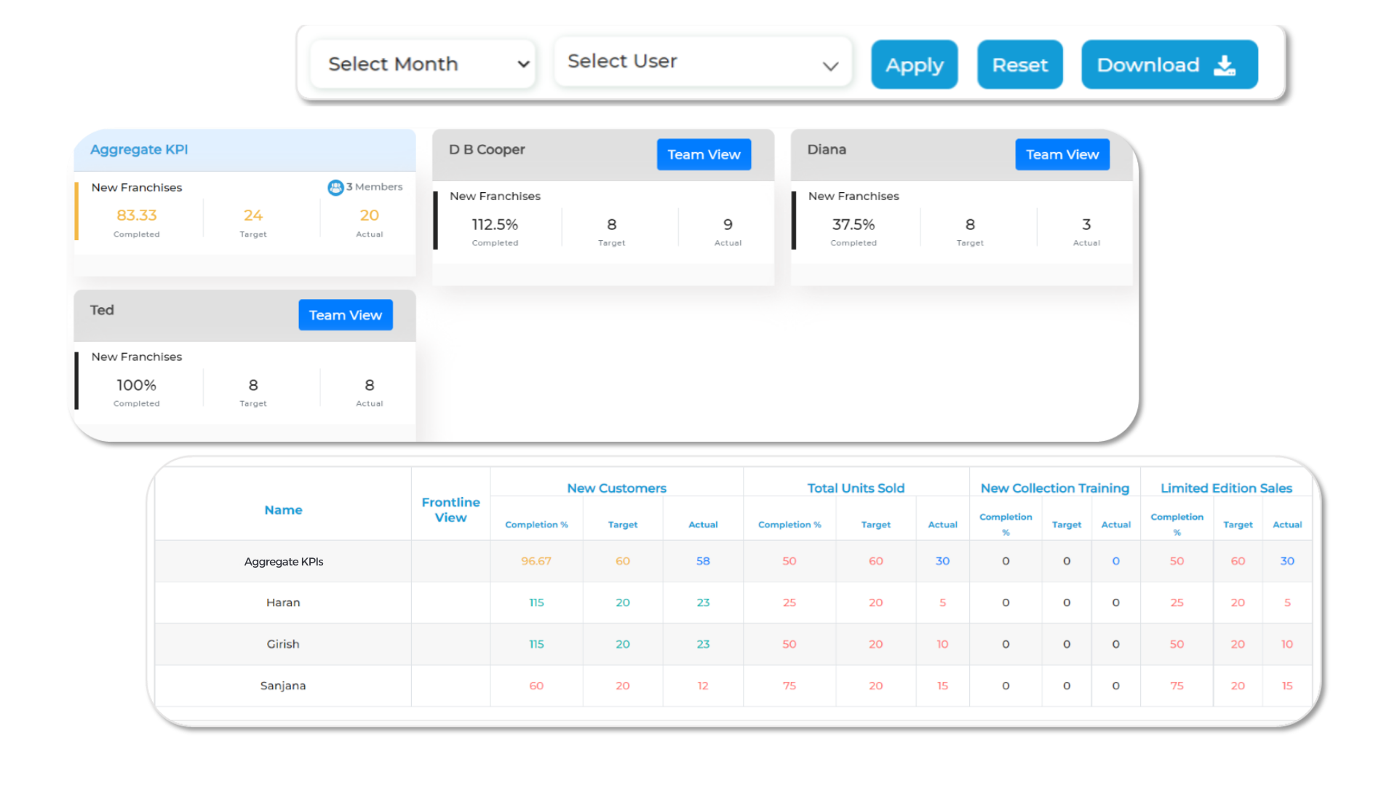This screenshot has width=1397, height=786.
Task: Click the Total Units Sold group header
Action: tap(856, 488)
